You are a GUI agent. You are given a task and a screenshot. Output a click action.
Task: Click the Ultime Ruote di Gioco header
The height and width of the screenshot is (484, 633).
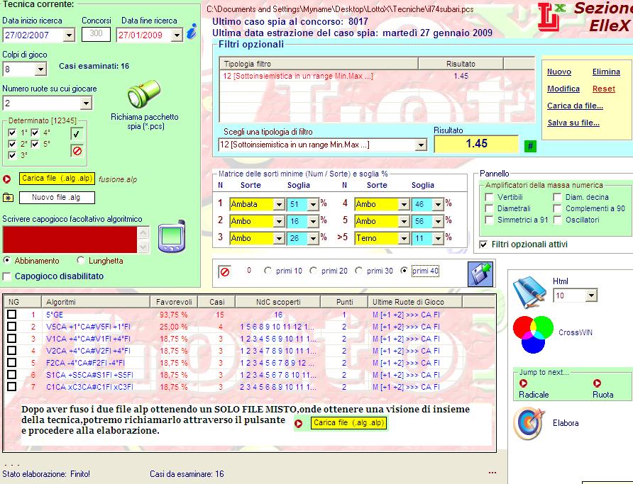pos(414,302)
